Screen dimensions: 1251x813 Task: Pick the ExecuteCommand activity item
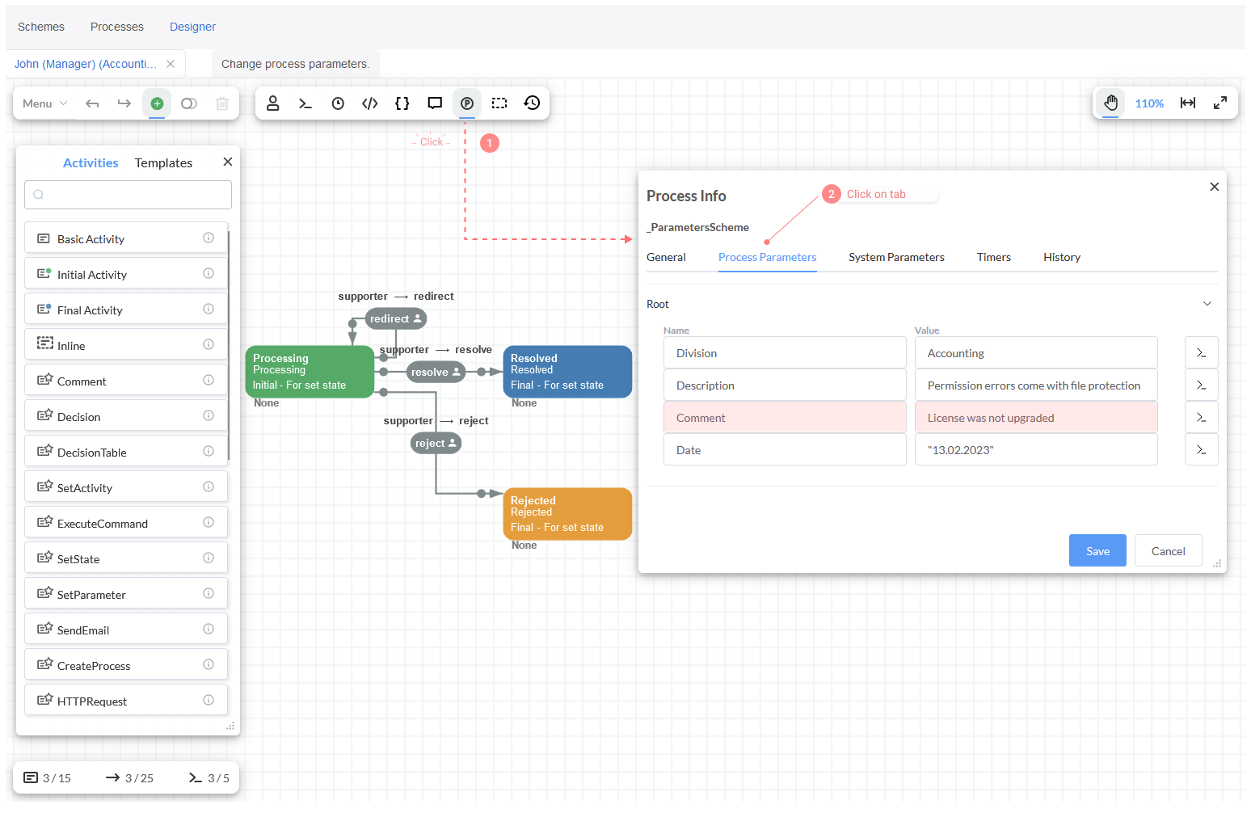(x=126, y=522)
